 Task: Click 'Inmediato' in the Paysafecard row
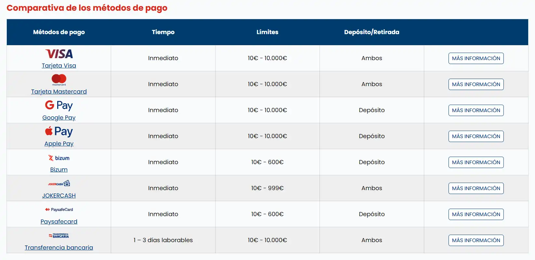point(163,214)
